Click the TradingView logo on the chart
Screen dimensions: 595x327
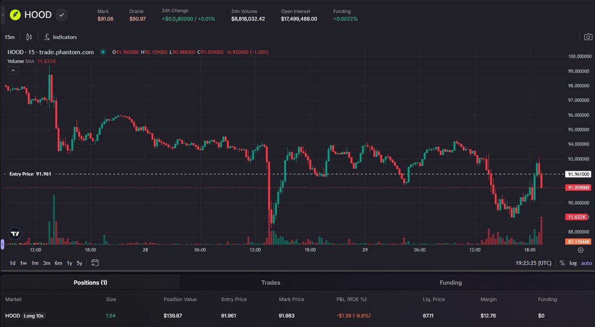(x=15, y=234)
